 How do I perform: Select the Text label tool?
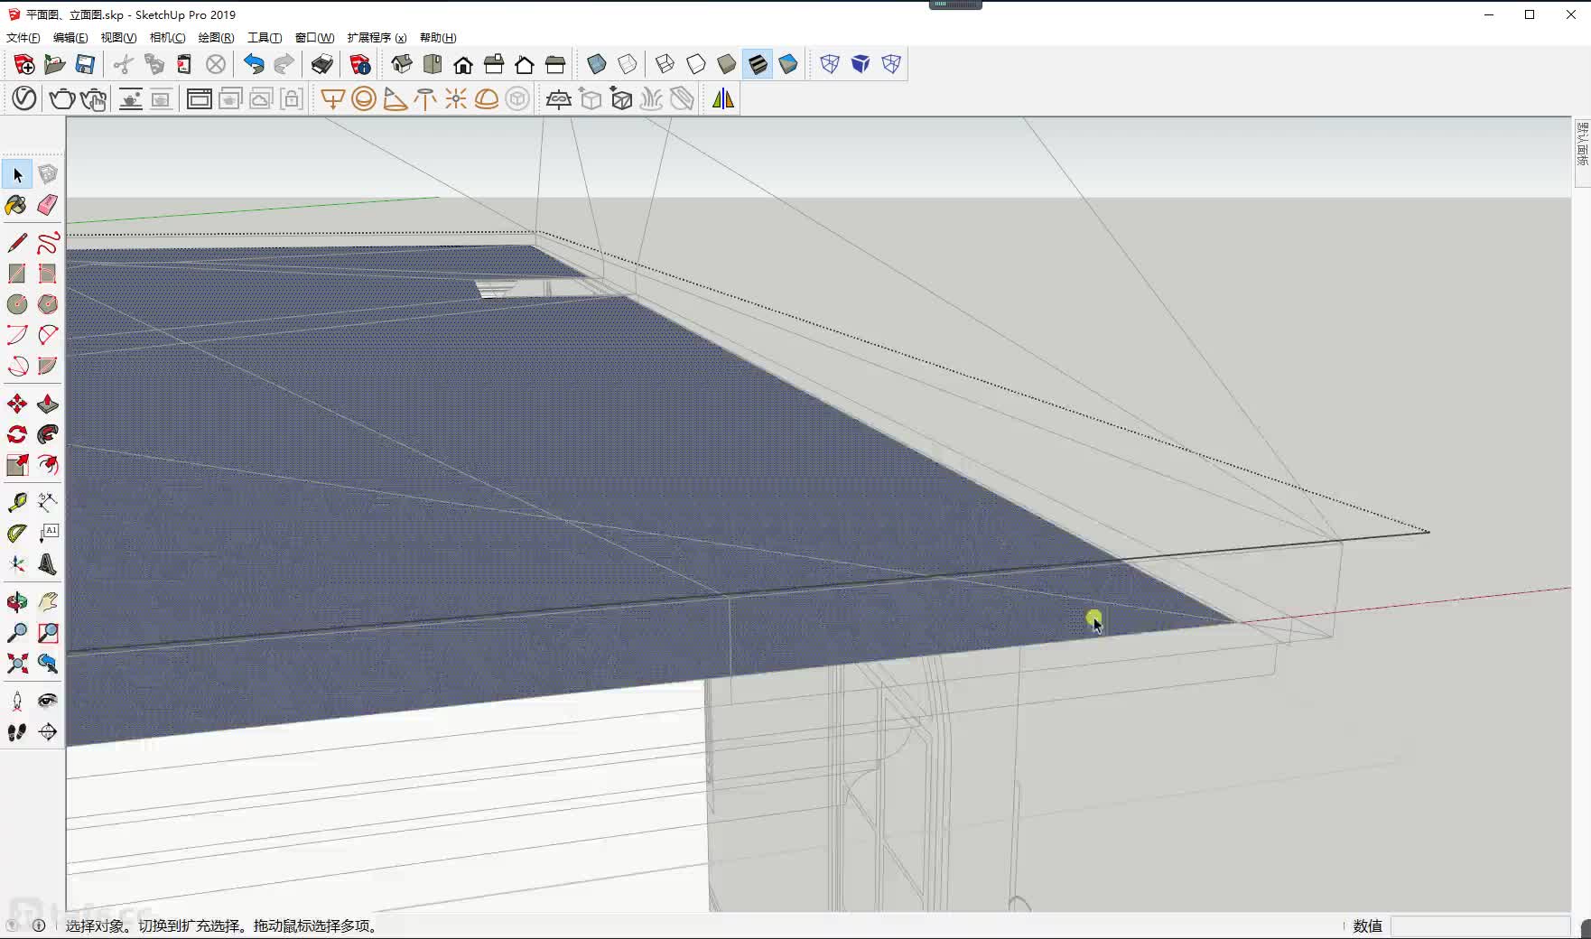[x=48, y=533]
